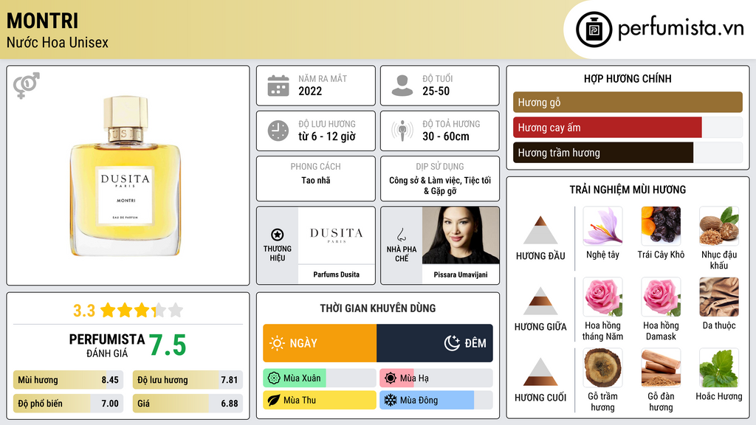Image resolution: width=756 pixels, height=425 pixels.
Task: Click the unisex gender symbol icon
Action: click(26, 86)
